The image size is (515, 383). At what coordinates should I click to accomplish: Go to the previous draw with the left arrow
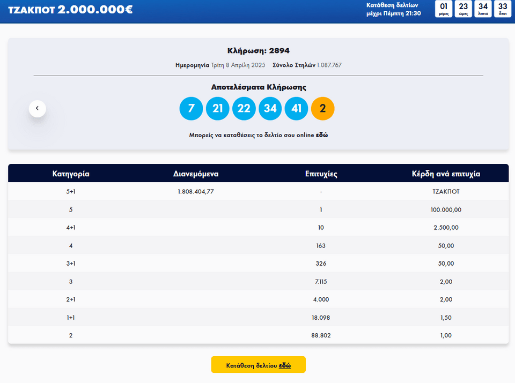click(x=37, y=108)
